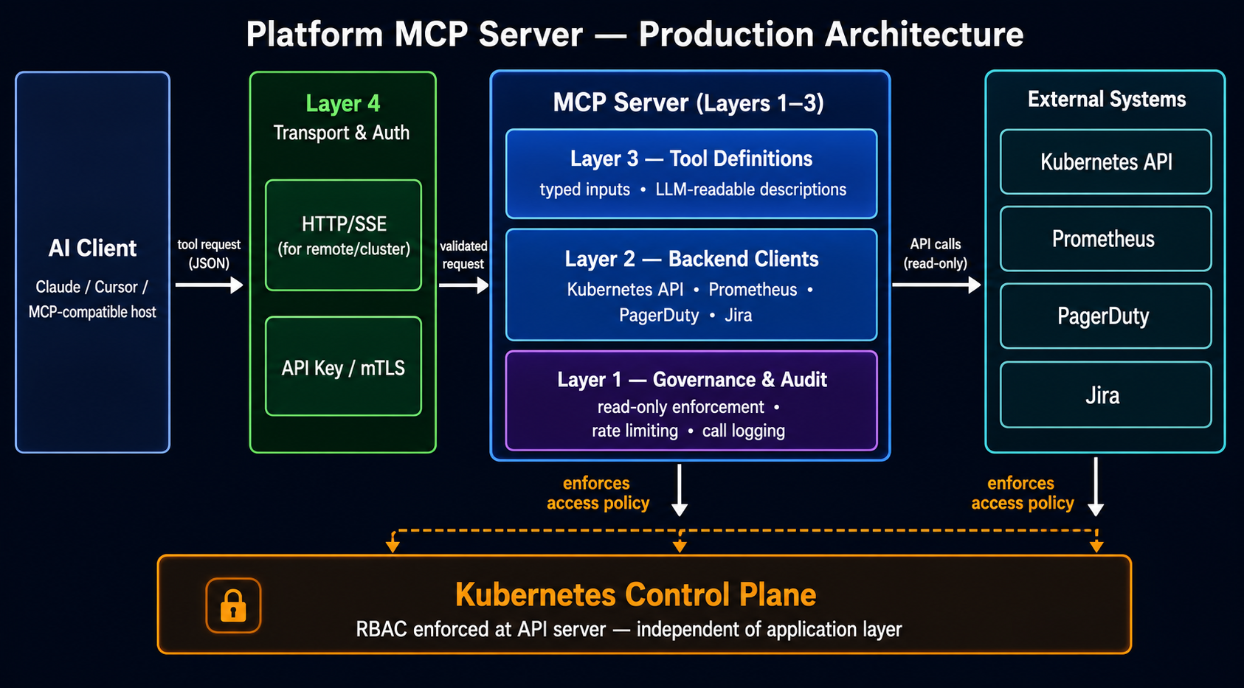Click 'enforces access policy' label below External Systems
Screen dimensions: 1244x688
click(1023, 493)
